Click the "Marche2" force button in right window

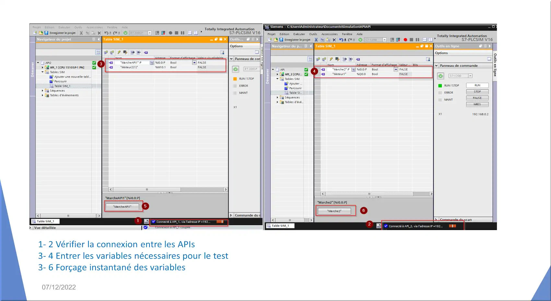pyautogui.click(x=334, y=211)
